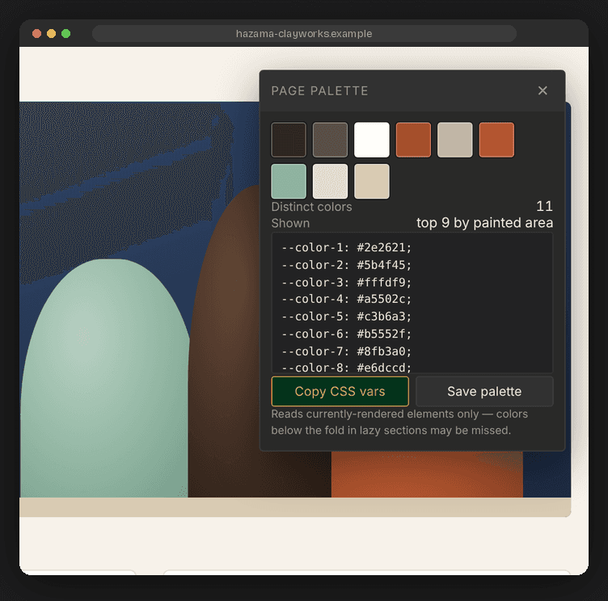Click Save palette button
Image resolution: width=608 pixels, height=601 pixels.
click(484, 391)
